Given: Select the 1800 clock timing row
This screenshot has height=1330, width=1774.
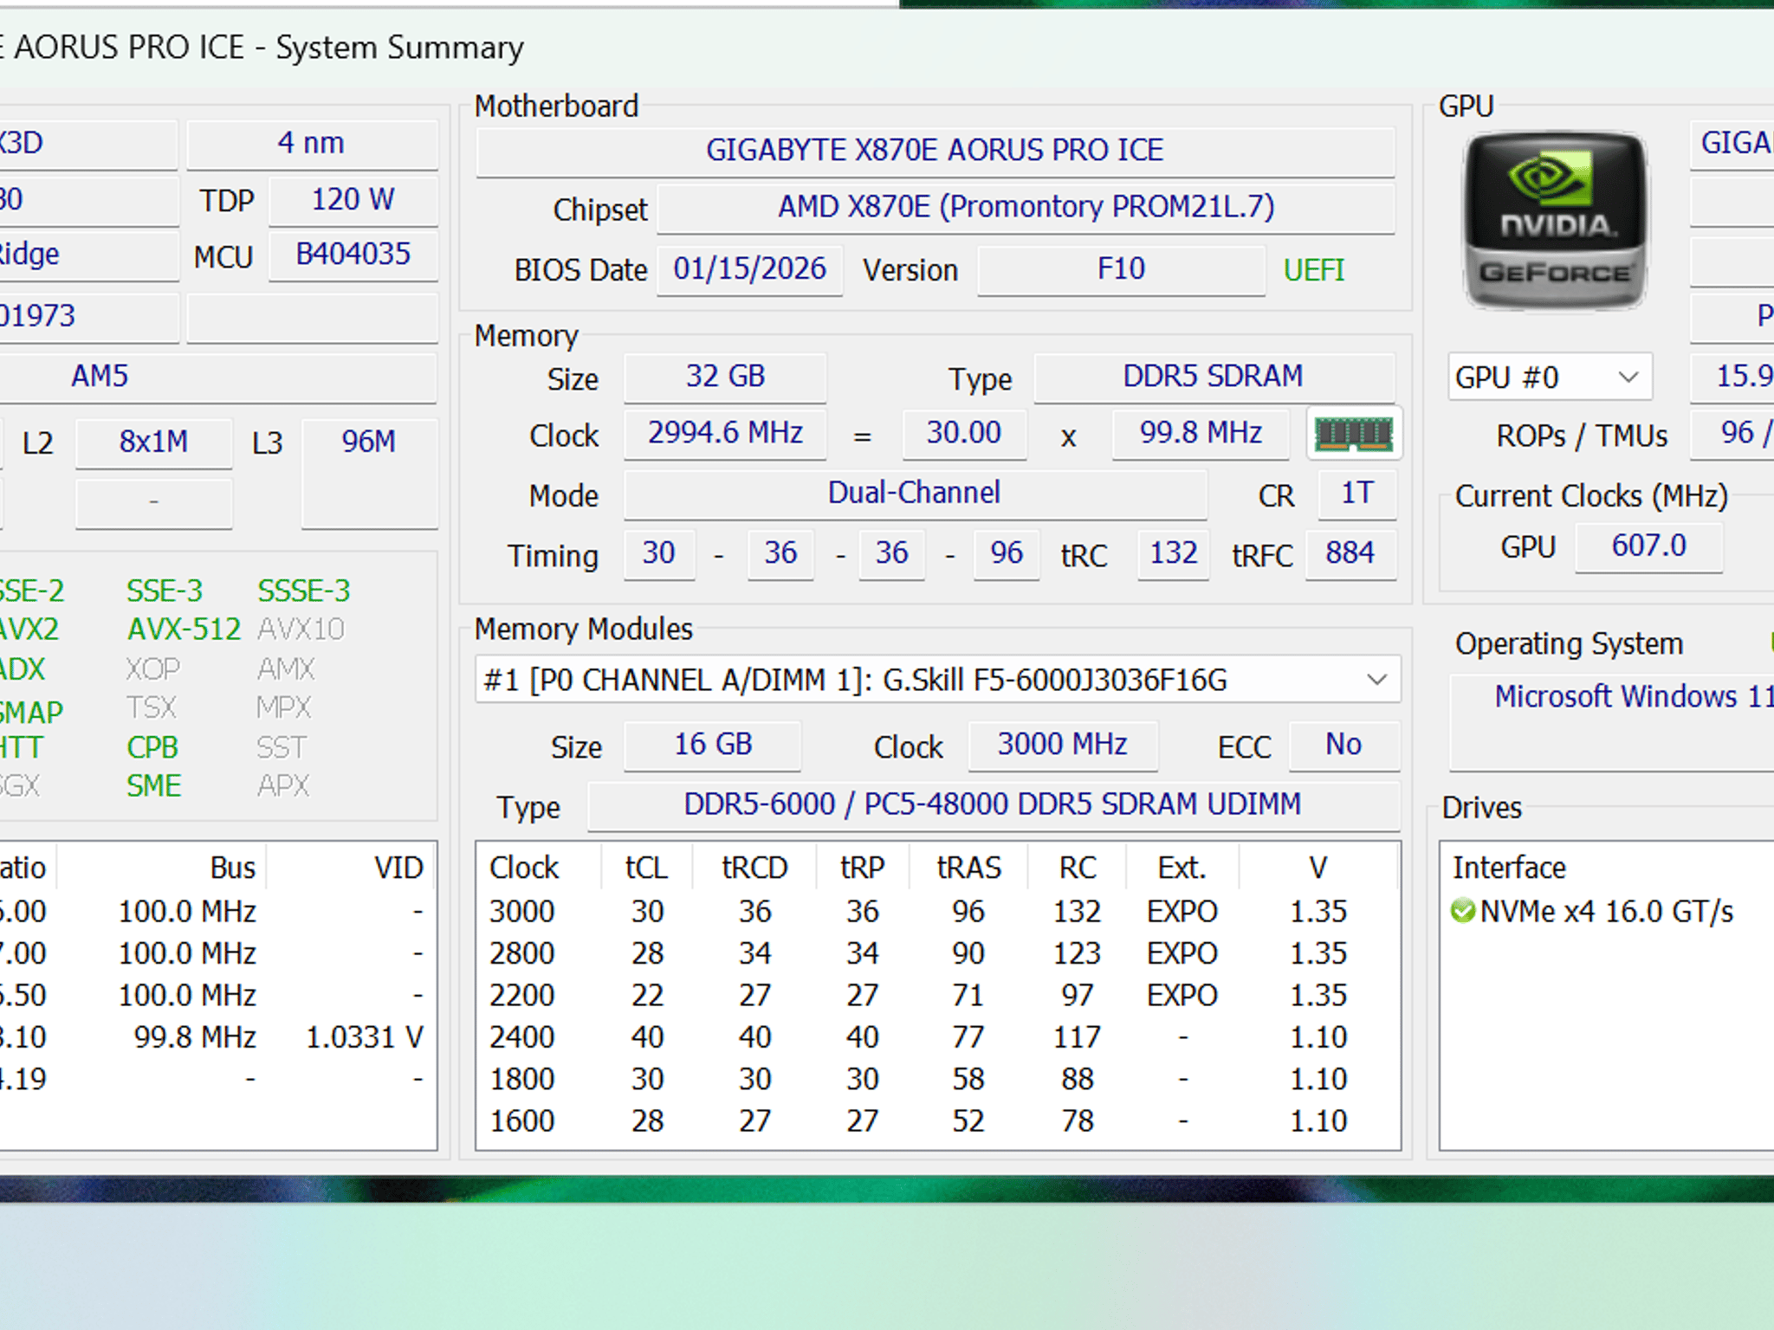Looking at the screenshot, I should pos(937,1080).
